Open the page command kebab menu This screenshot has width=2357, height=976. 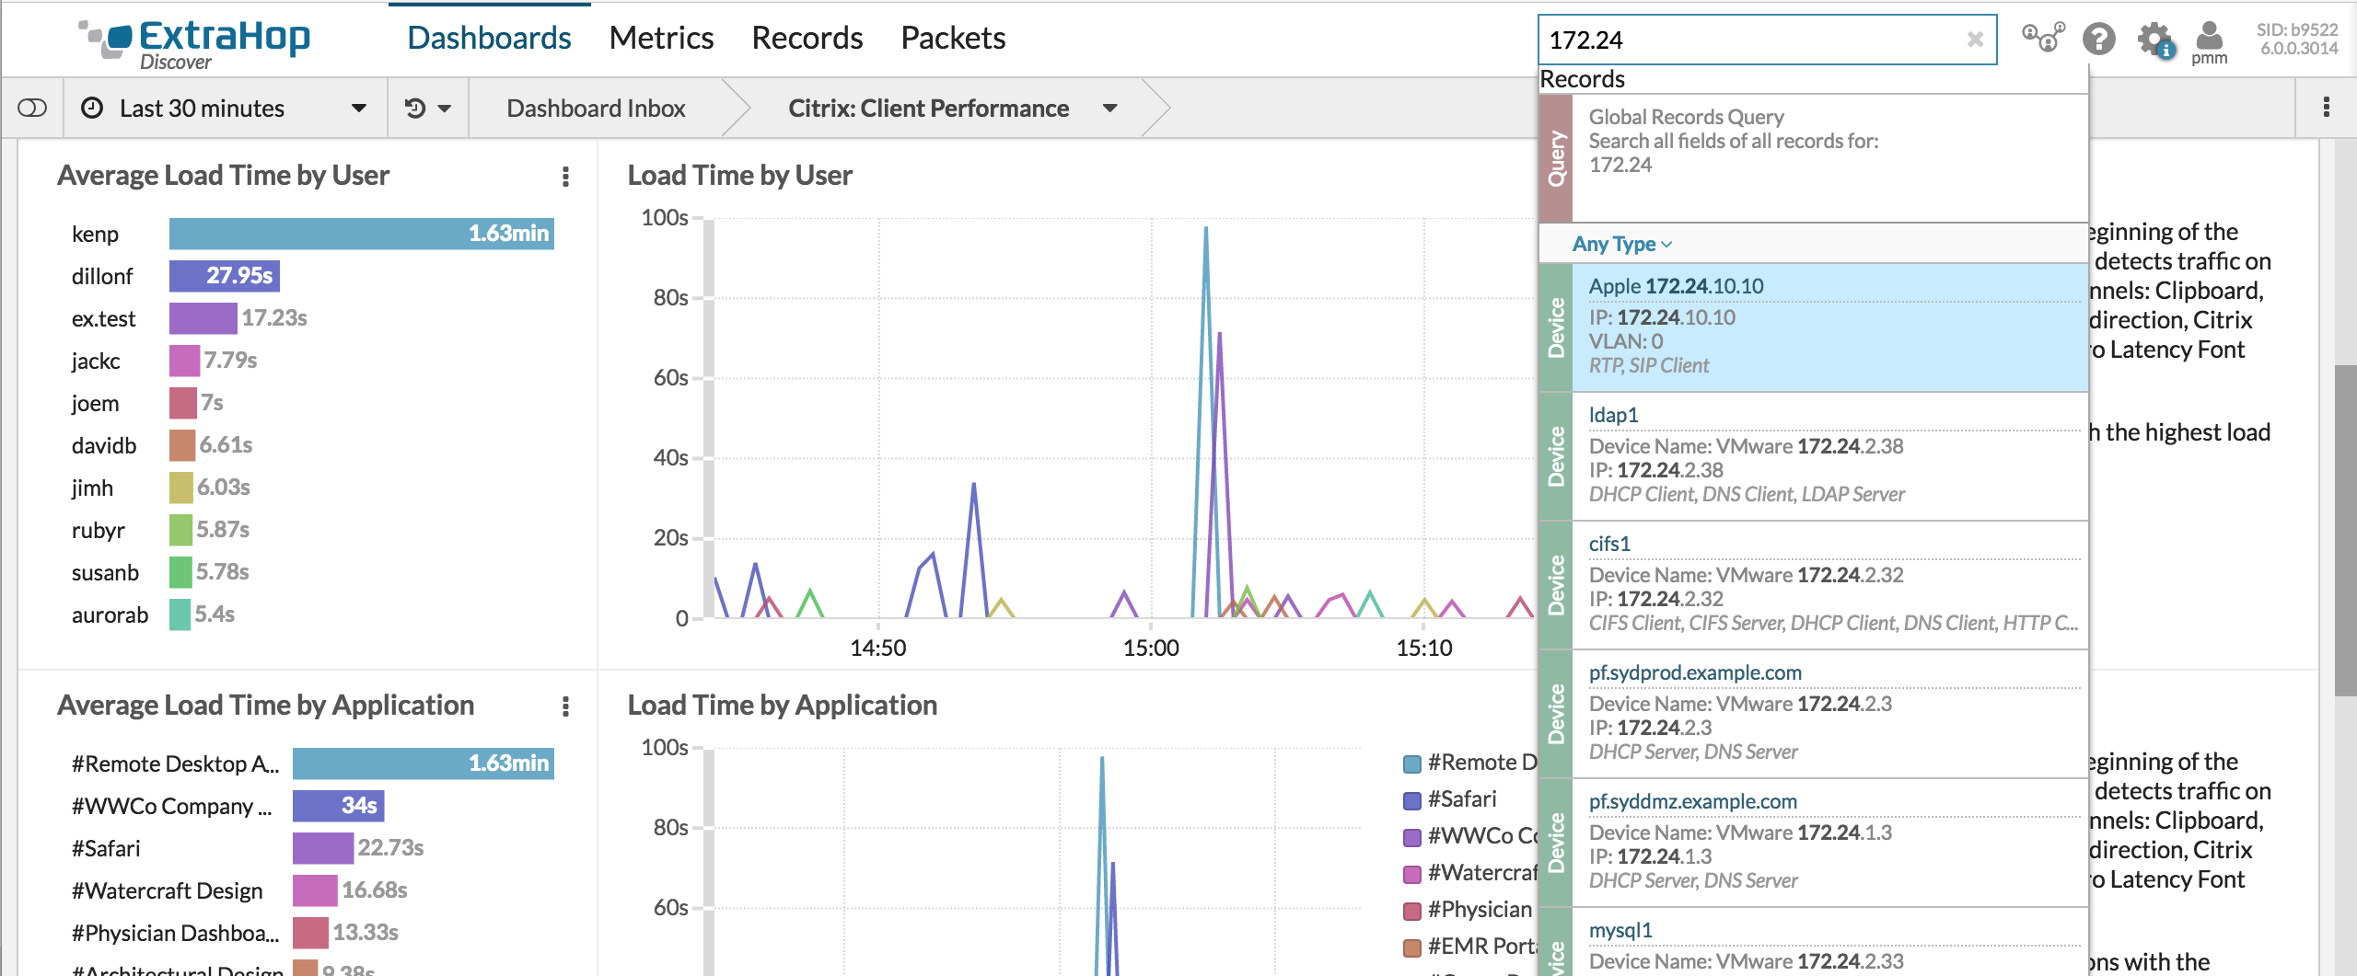pyautogui.click(x=2327, y=108)
